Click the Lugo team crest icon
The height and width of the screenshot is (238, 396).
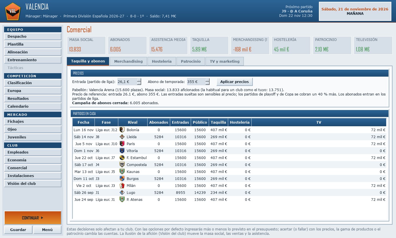pyautogui.click(x=122, y=193)
